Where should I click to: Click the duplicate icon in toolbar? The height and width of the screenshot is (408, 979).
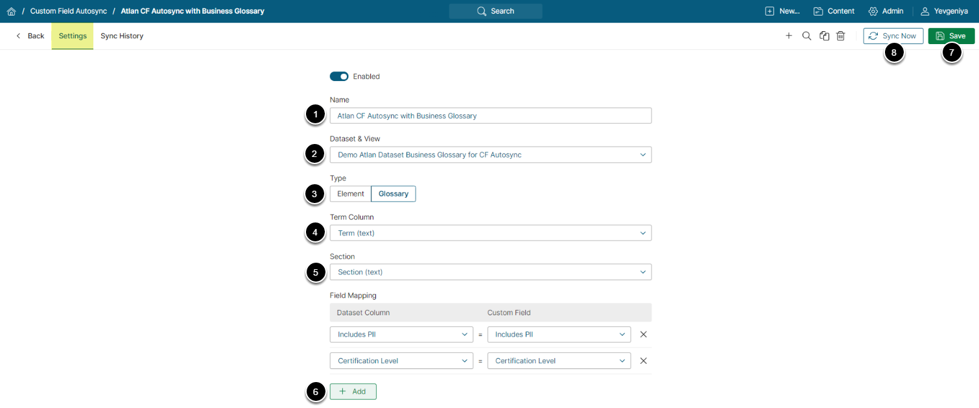click(824, 36)
